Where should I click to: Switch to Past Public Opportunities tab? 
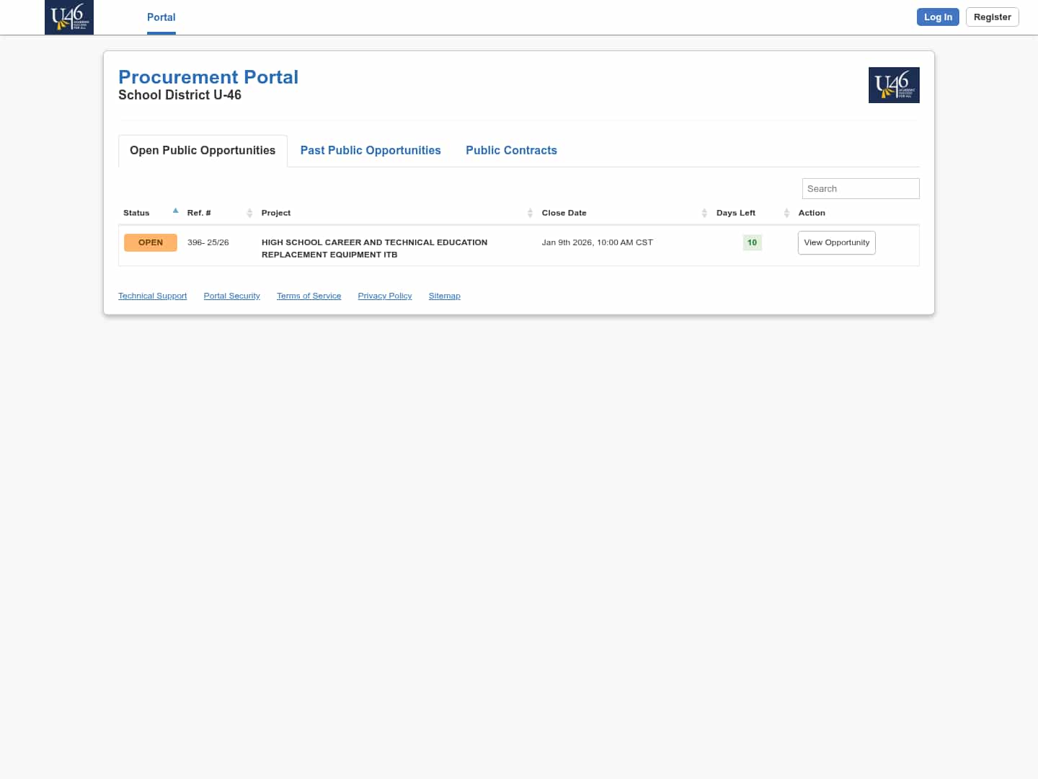(x=371, y=150)
